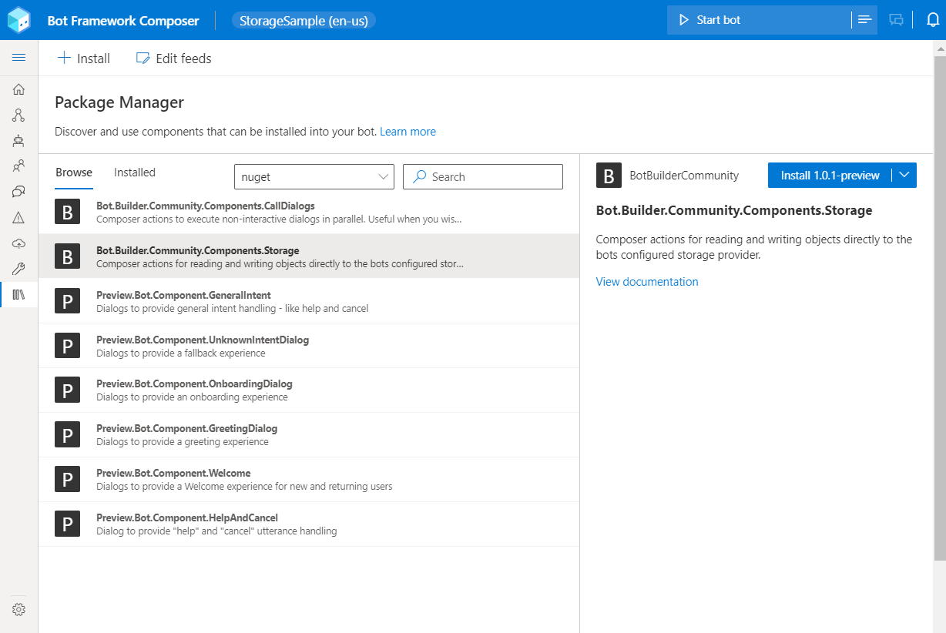946x633 pixels.
Task: Select the Browse tab
Action: [x=73, y=172]
